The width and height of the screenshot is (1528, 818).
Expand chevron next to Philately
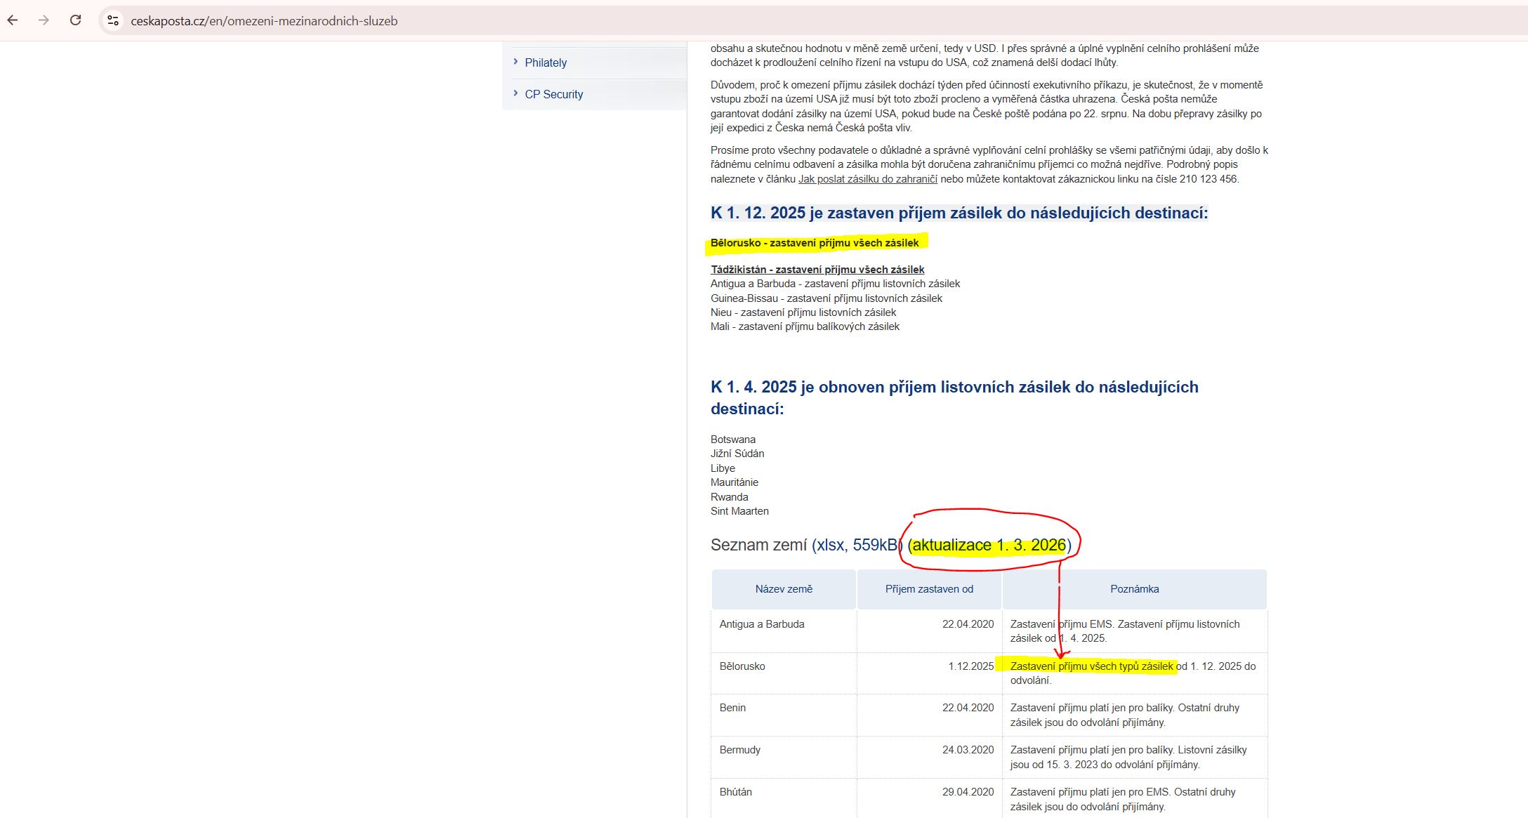click(515, 62)
